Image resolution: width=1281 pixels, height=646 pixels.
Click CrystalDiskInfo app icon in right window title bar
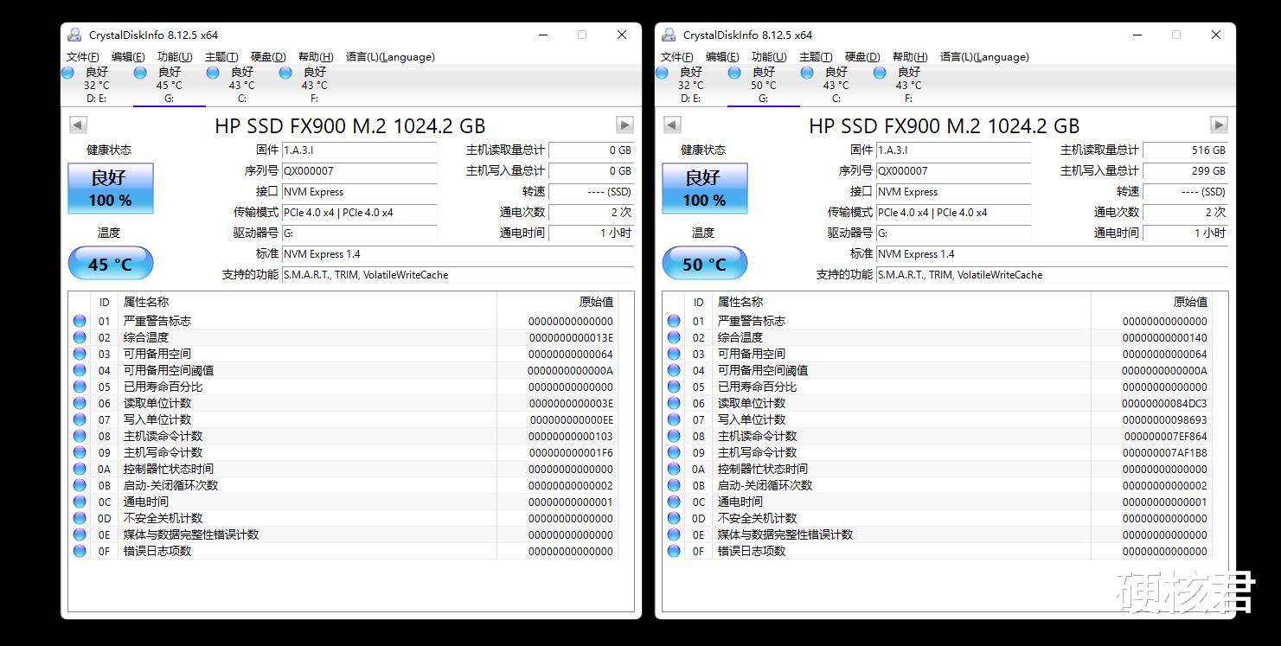click(668, 35)
